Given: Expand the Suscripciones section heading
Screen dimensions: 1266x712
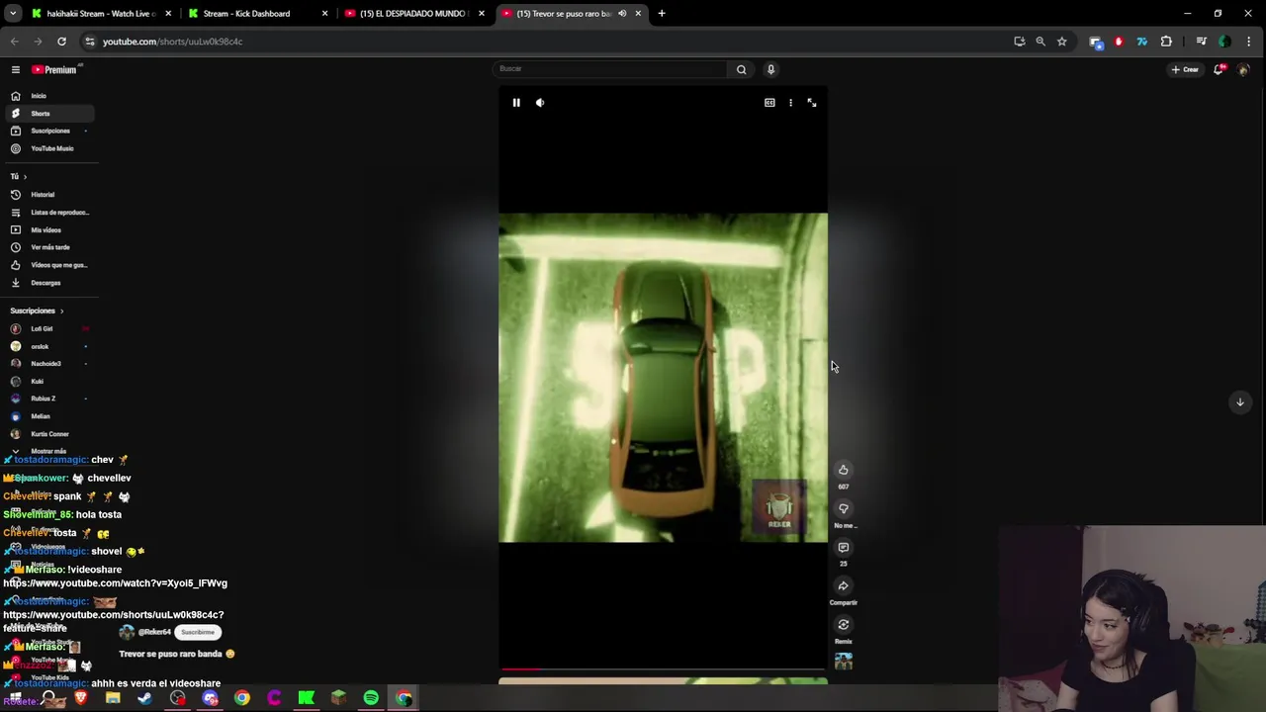Looking at the screenshot, I should [37, 311].
